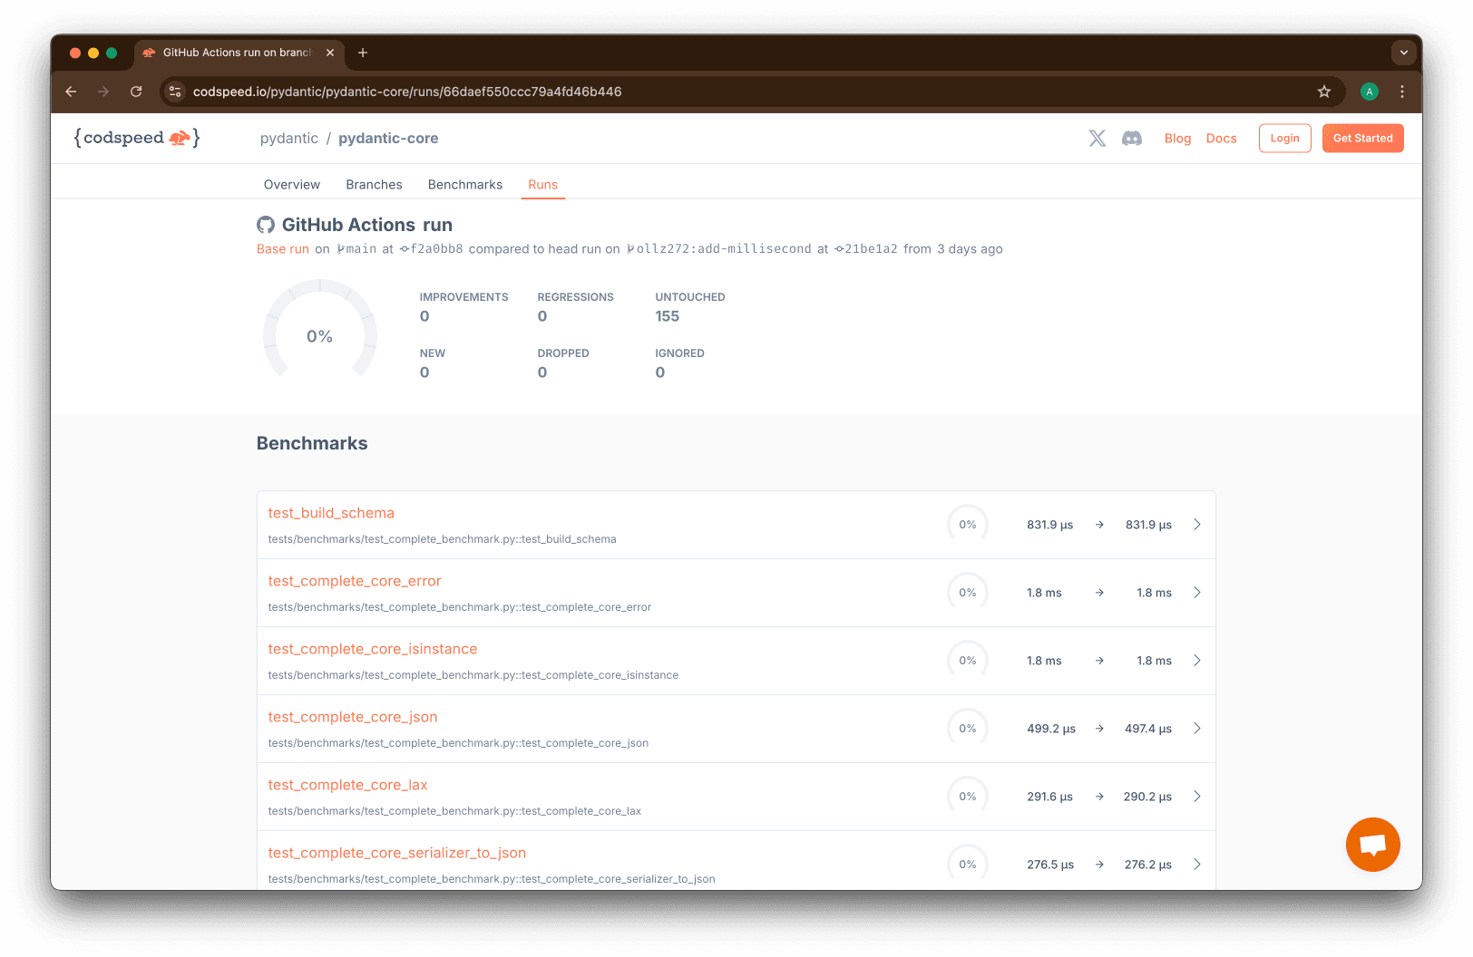Switch to the Benchmarks tab
This screenshot has width=1473, height=957.
(464, 185)
